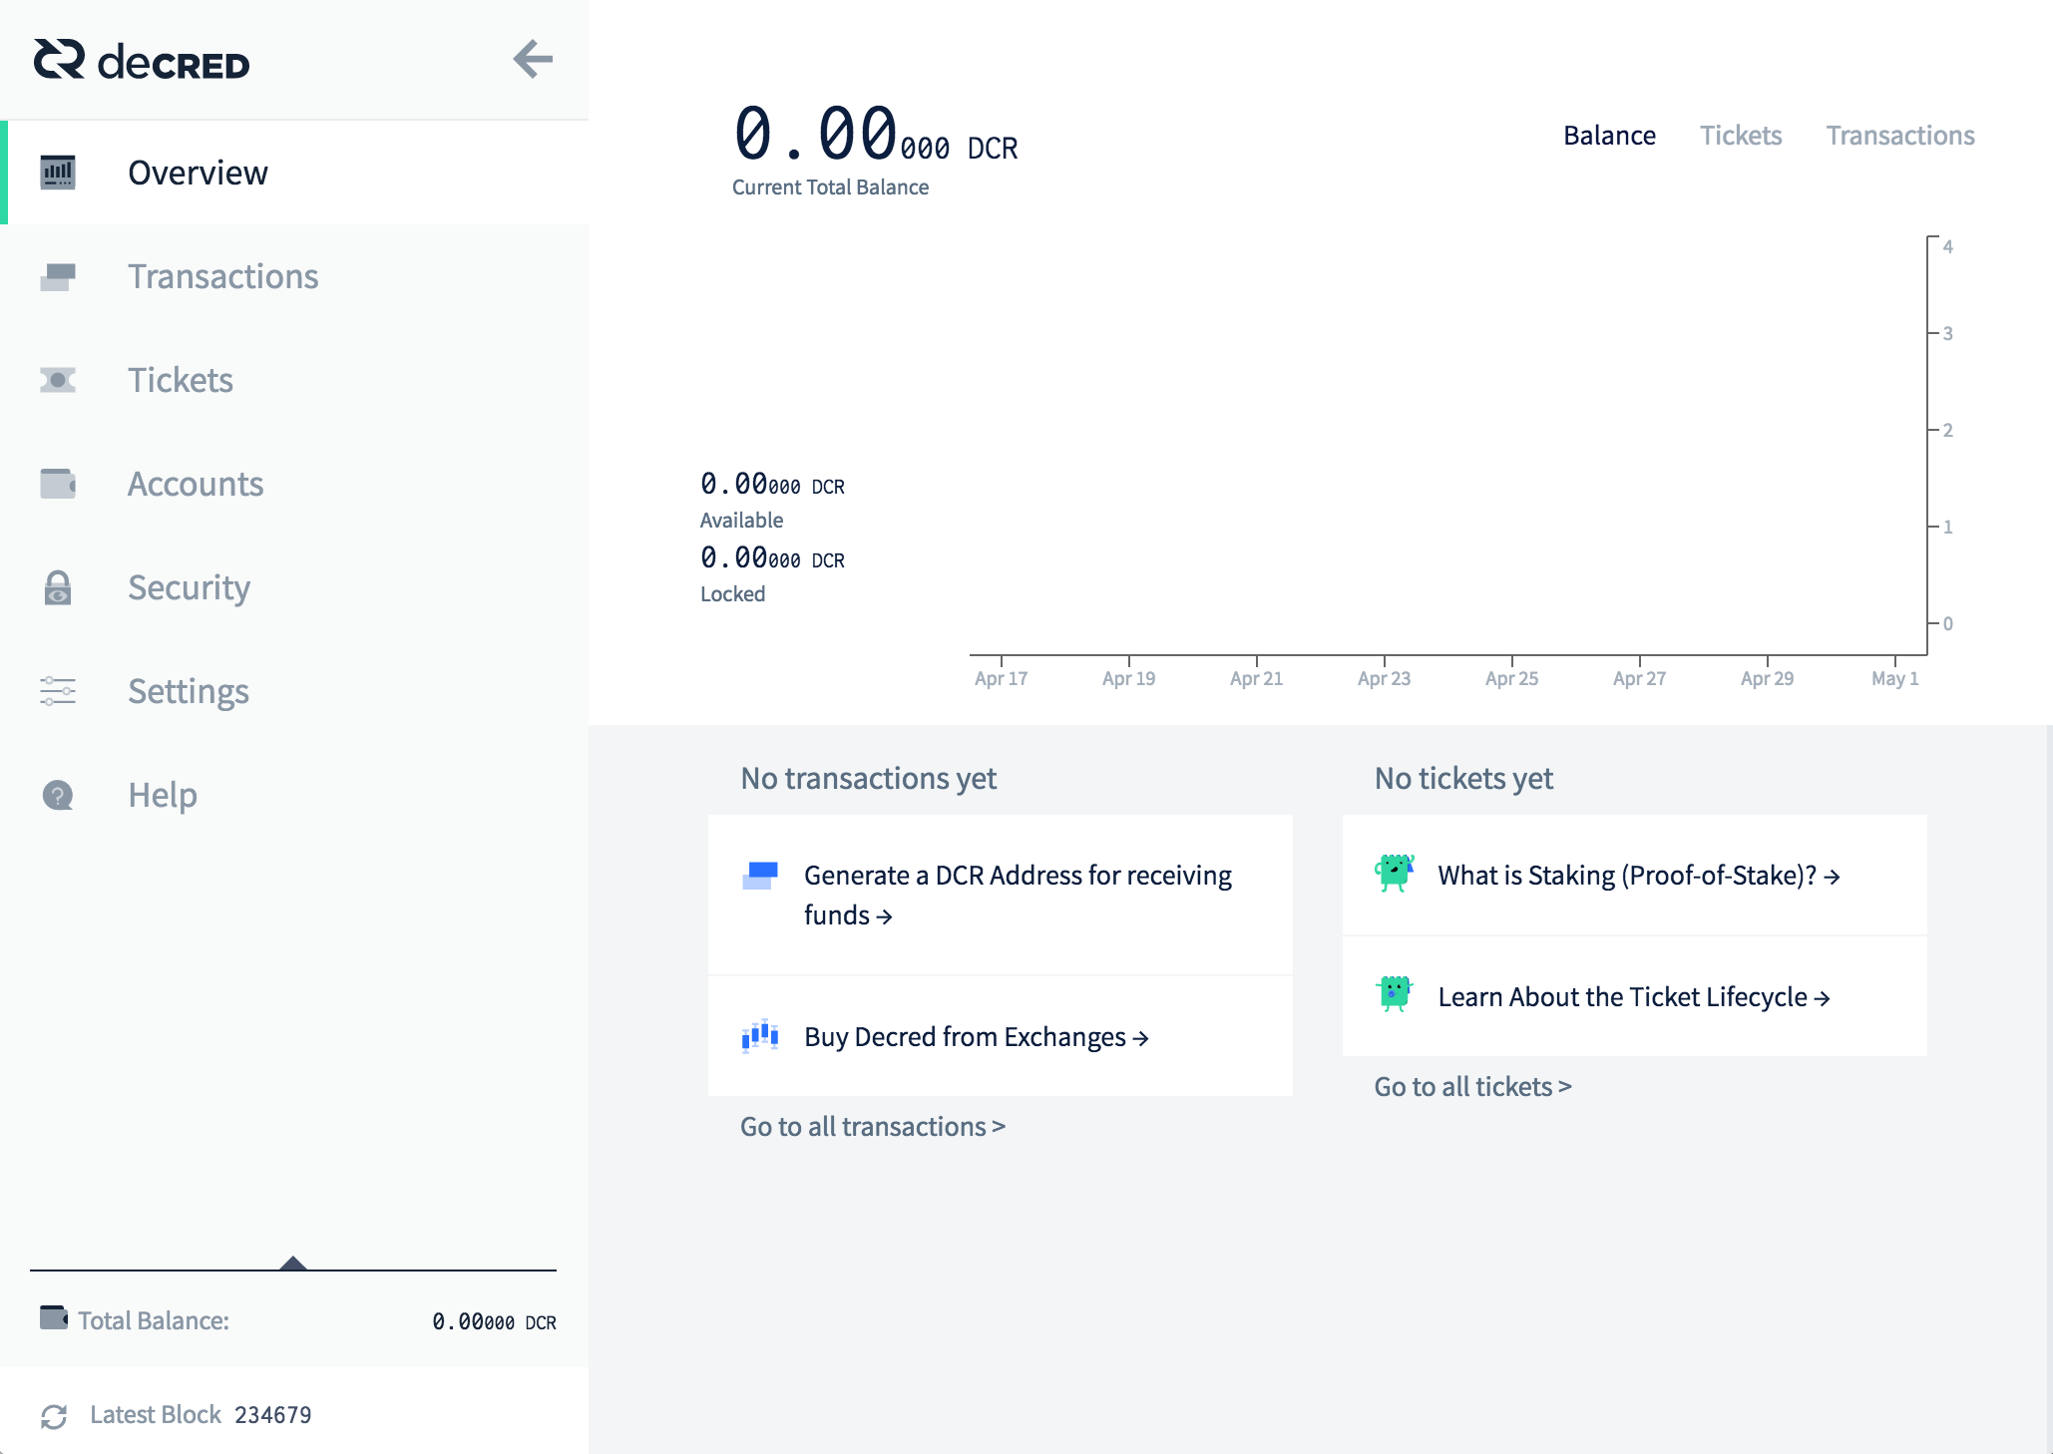This screenshot has width=2053, height=1454.
Task: Switch to the Tickets chart tab
Action: 1741,136
